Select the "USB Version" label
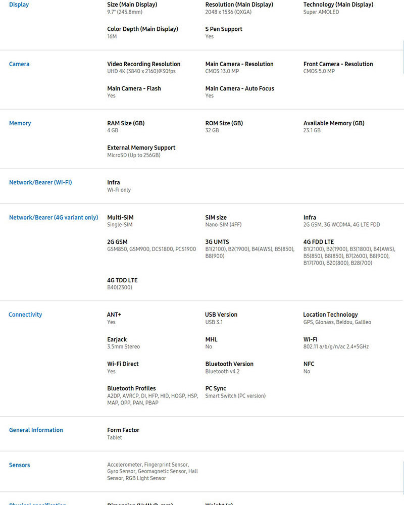Viewport: 404px width, 505px height. point(221,315)
